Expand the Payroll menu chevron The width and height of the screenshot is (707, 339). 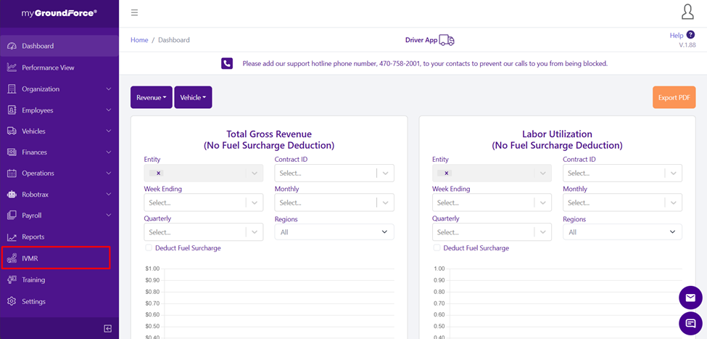108,216
